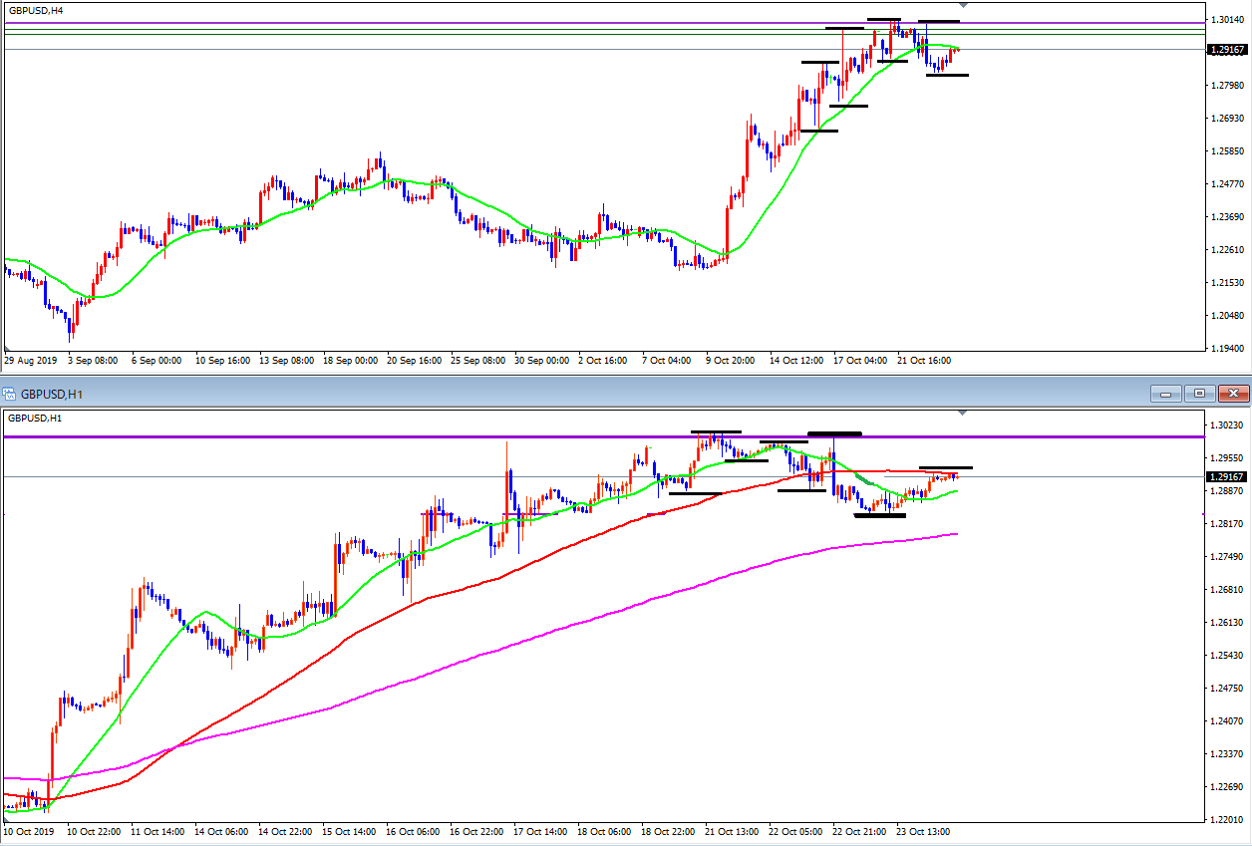The width and height of the screenshot is (1252, 846).
Task: Click the 1.25850 price level
Action: [1226, 151]
